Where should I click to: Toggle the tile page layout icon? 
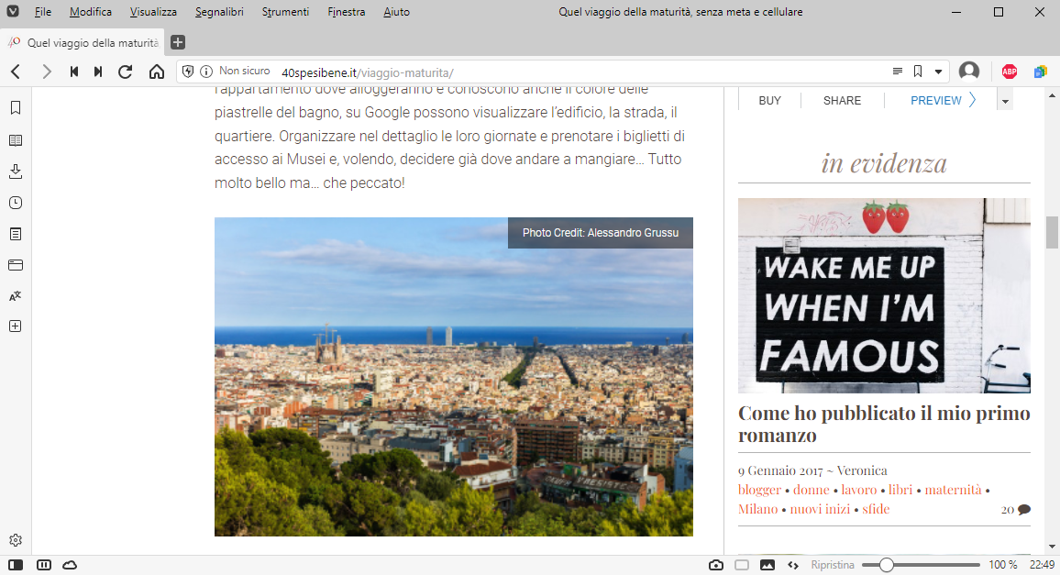point(742,565)
